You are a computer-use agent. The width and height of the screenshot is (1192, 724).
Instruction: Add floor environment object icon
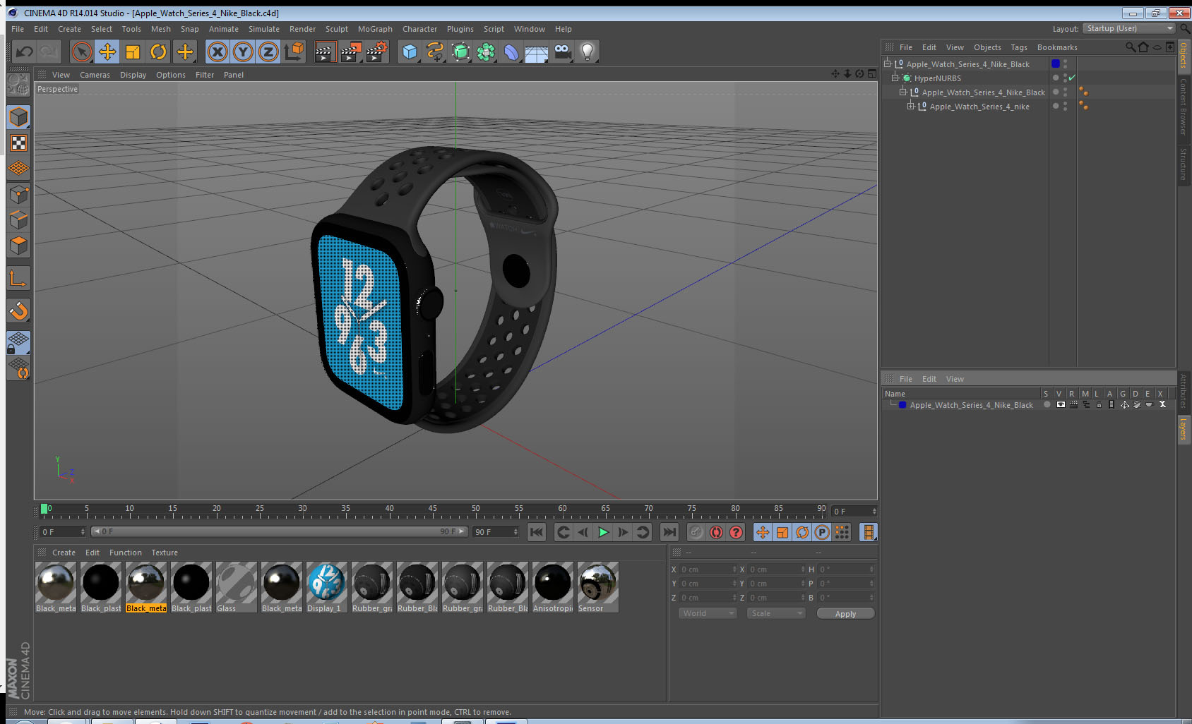(x=537, y=52)
